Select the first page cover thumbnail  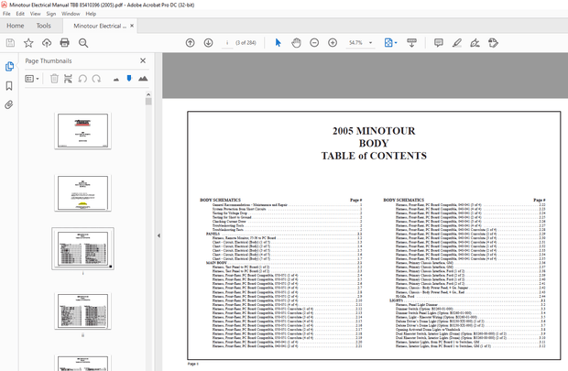[83, 130]
